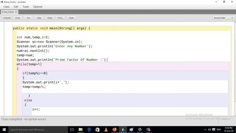
Task: Open VLC media player from the taskbar
Action: click(x=106, y=130)
